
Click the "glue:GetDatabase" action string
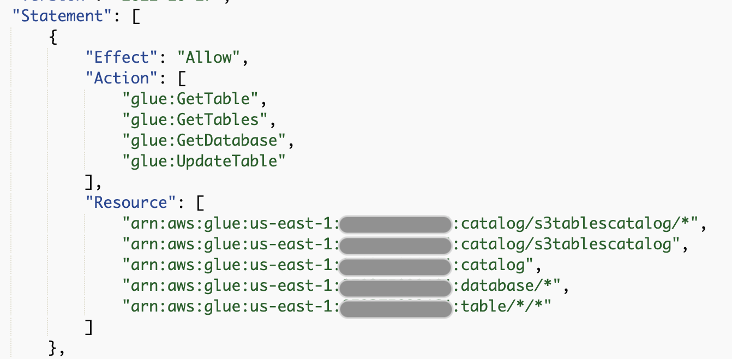click(x=204, y=140)
